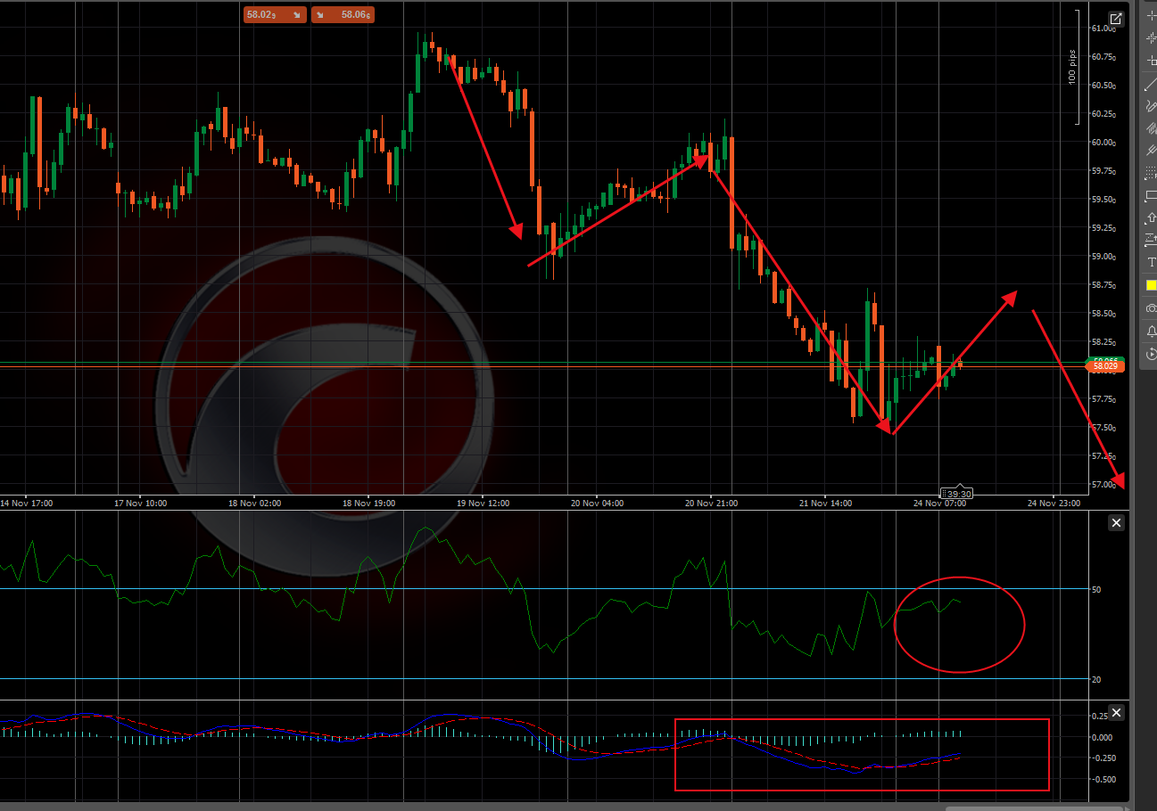The height and width of the screenshot is (811, 1157).
Task: Click the RSI panel level 50 label
Action: click(1096, 589)
